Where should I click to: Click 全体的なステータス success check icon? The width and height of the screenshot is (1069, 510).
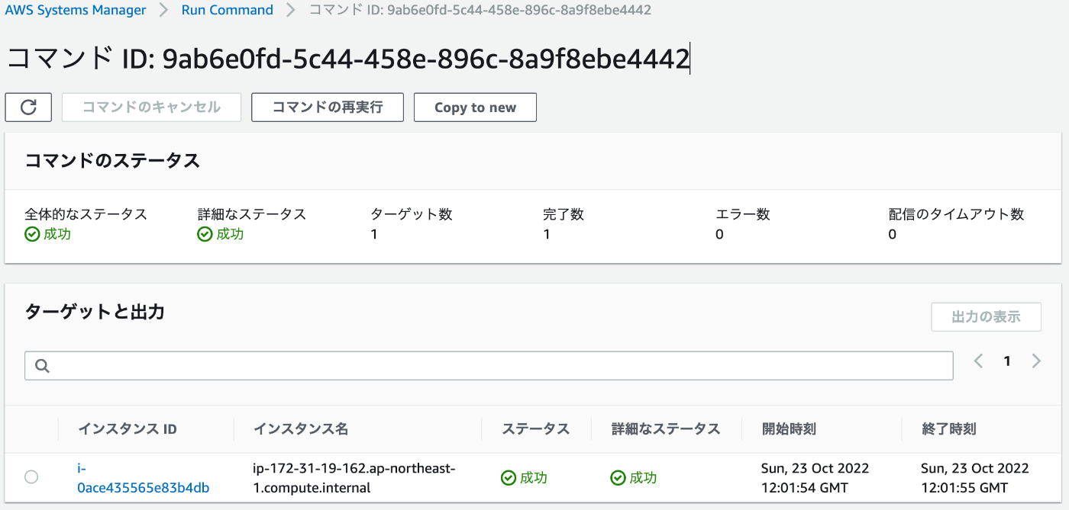32,234
